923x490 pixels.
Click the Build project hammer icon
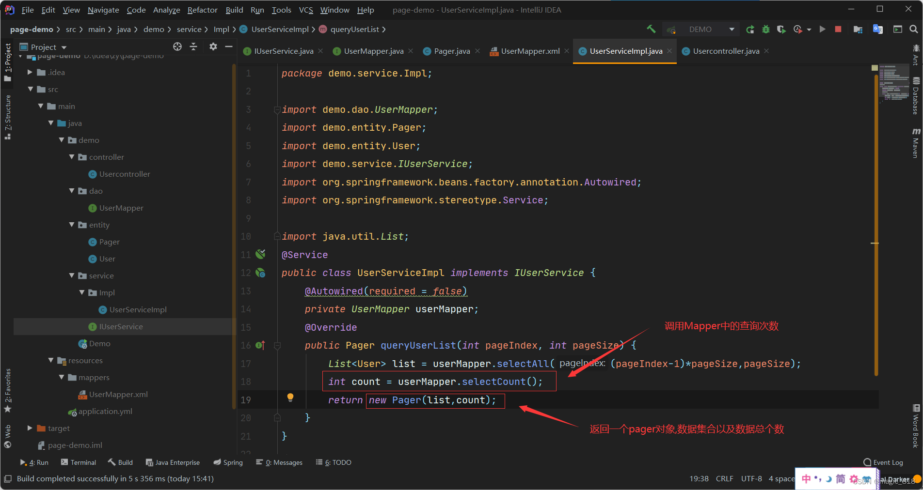(651, 29)
